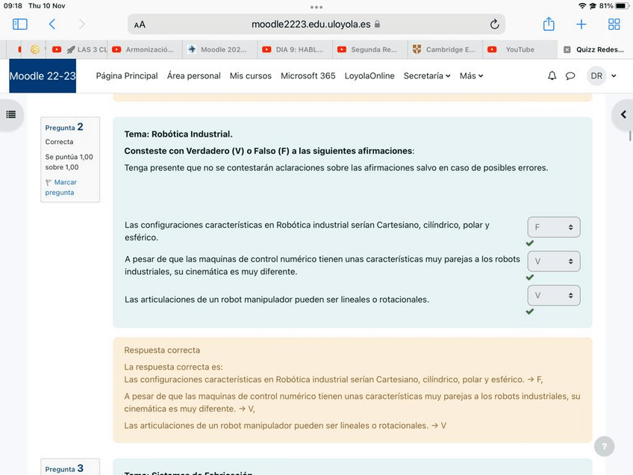Click the Moodle 22-23 home logo
Image resolution: width=633 pixels, height=475 pixels.
coord(43,75)
